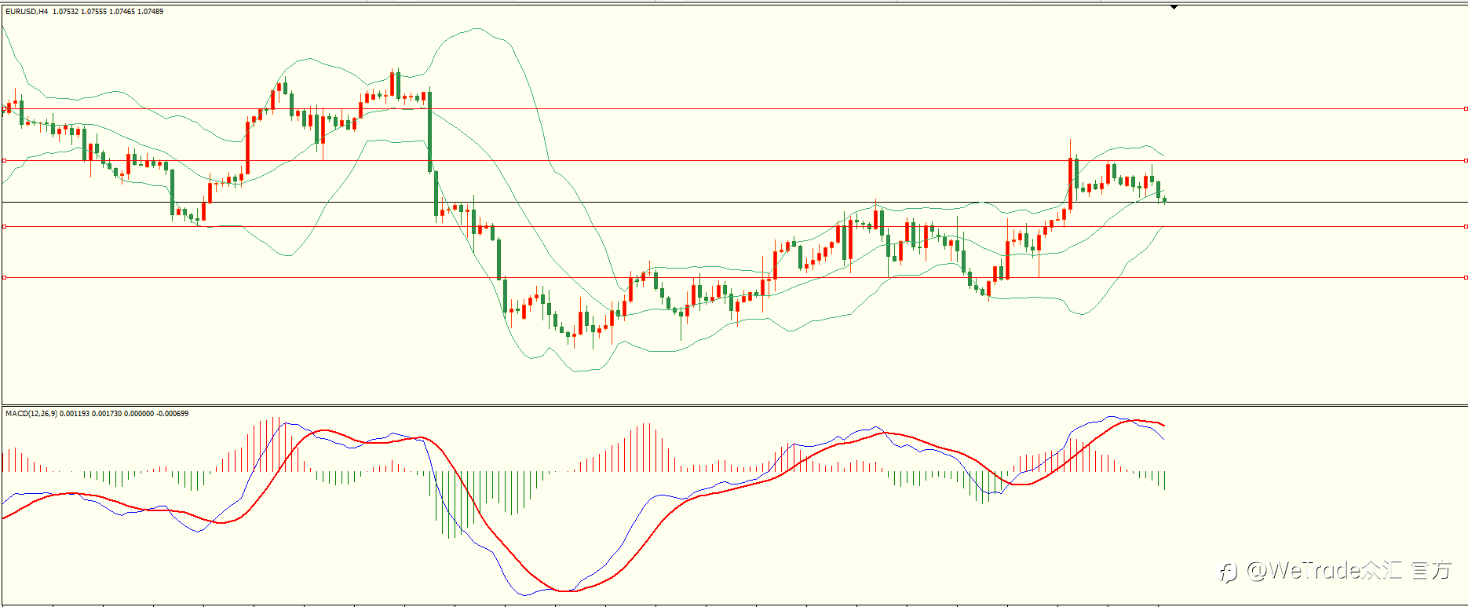The image size is (1468, 607).
Task: Grab the right-end handle of topmost red line
Action: (1466, 109)
